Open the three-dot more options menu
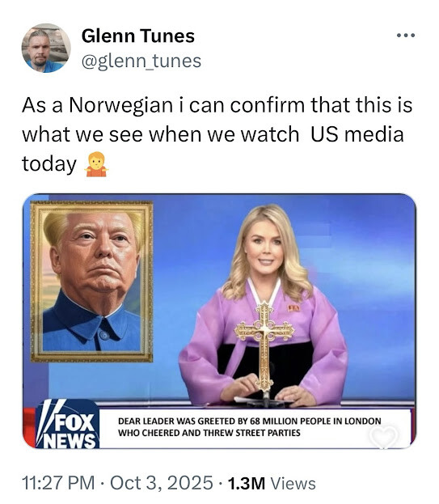The height and width of the screenshot is (504, 439). (x=406, y=35)
